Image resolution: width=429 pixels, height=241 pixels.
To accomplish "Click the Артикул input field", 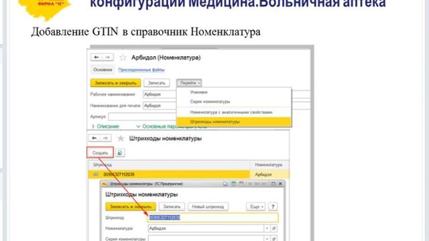I will pyautogui.click(x=143, y=116).
